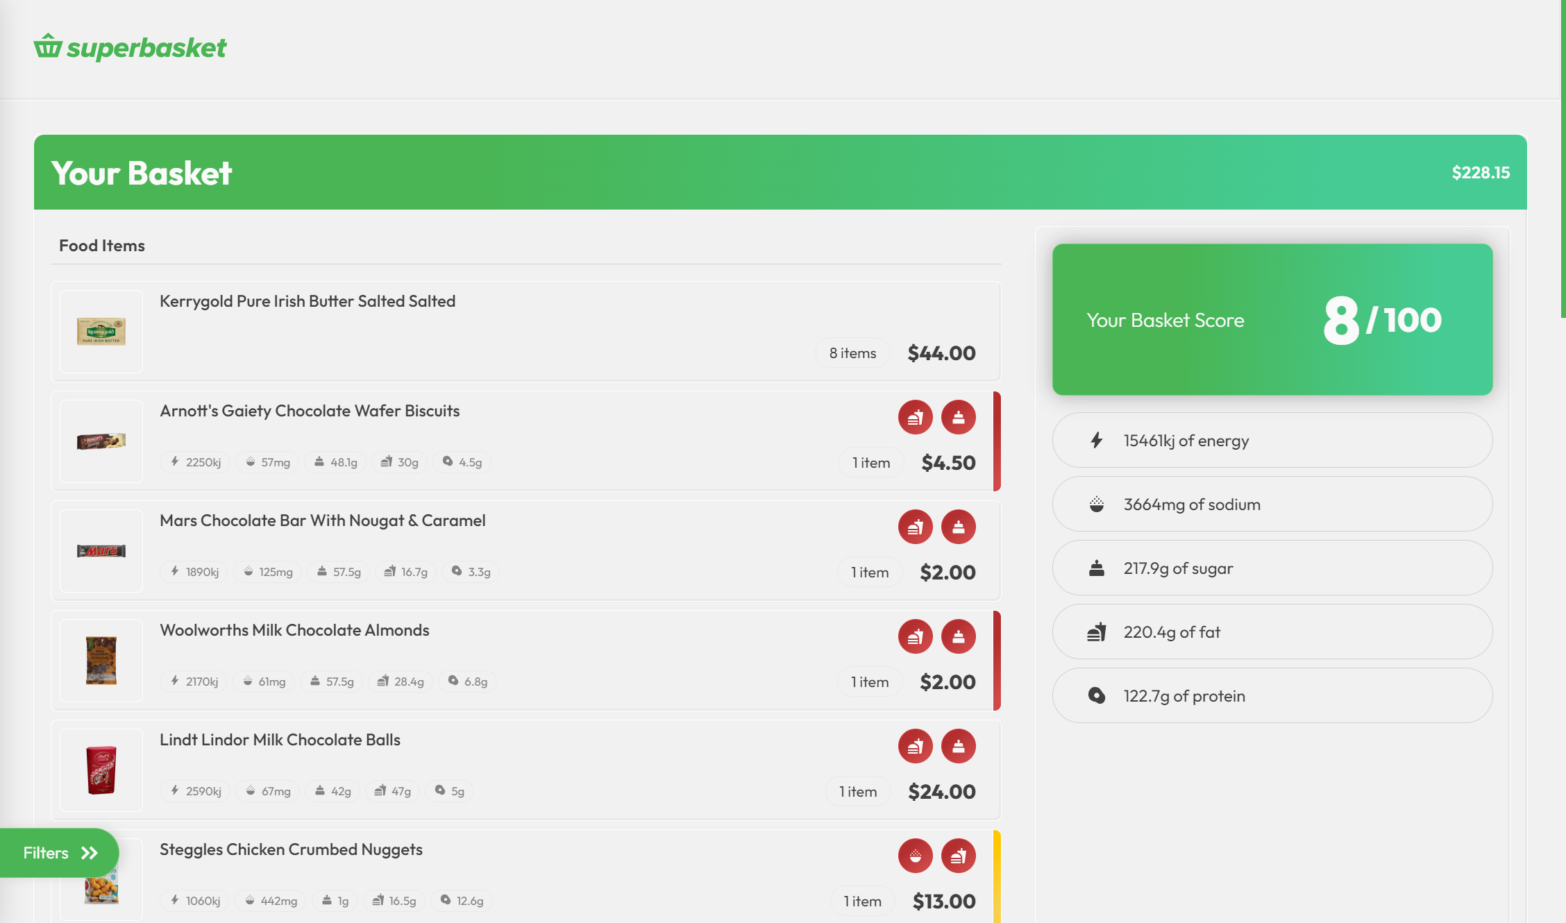Click the fat warning icon on Steggles Nuggets
This screenshot has width=1566, height=923.
point(958,856)
